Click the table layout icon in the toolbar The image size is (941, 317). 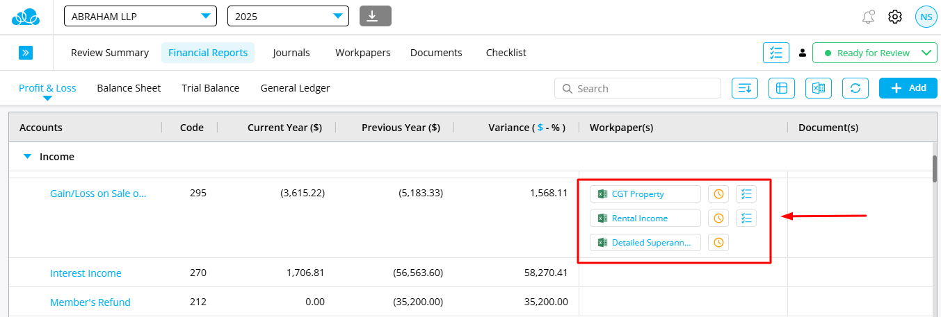click(782, 88)
